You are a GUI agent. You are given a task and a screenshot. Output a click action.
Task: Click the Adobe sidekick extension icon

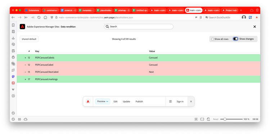point(257,17)
